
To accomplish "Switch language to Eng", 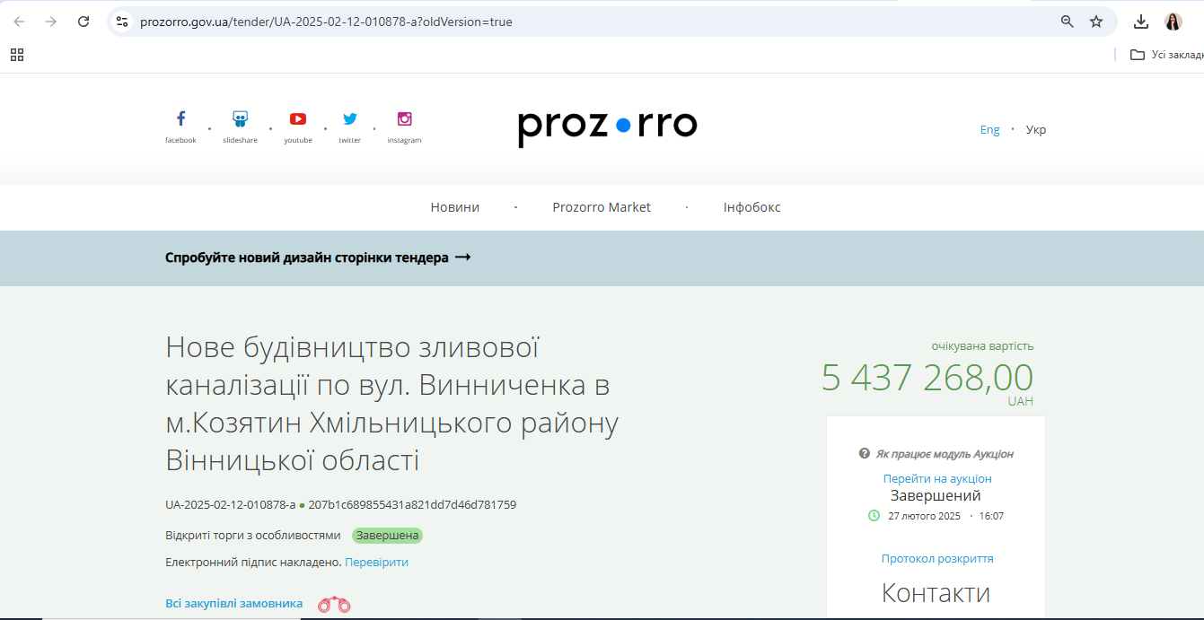I will (989, 129).
